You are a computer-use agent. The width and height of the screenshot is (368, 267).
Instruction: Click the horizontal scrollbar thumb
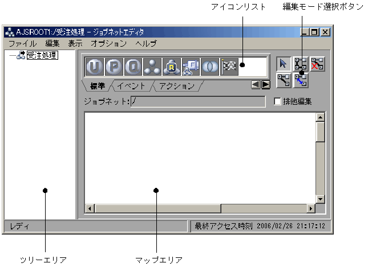157,208
